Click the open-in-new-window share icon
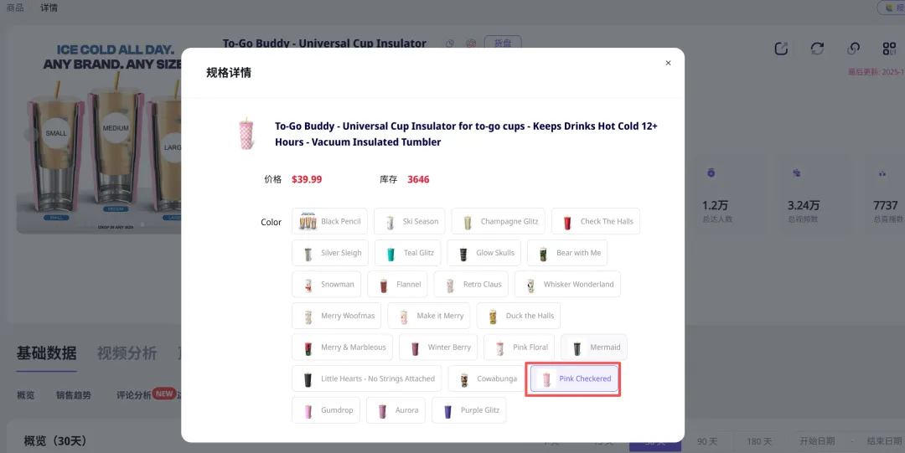905x453 pixels. pyautogui.click(x=781, y=49)
